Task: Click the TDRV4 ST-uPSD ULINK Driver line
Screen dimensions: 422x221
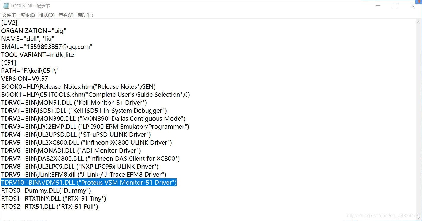Action: [x=76, y=135]
